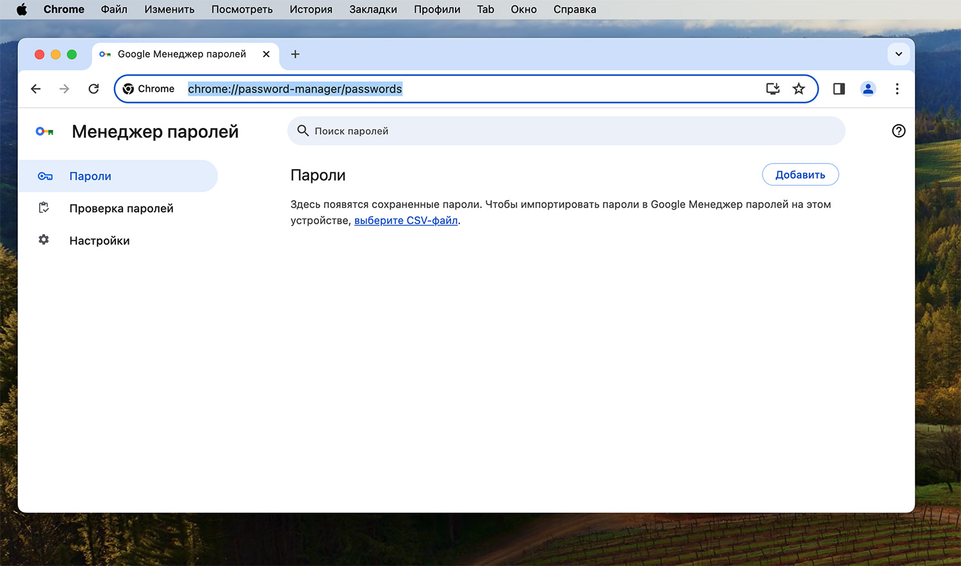Open the Посмотреть menu
Viewport: 961px width, 566px height.
pyautogui.click(x=242, y=10)
